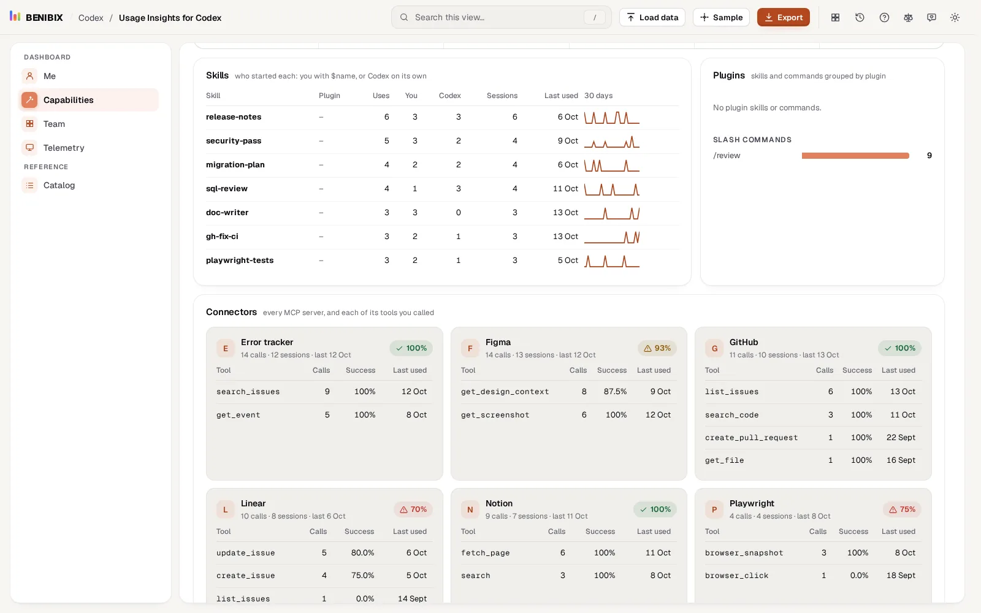
Task: Click the Error tracker E badge
Action: click(x=226, y=348)
